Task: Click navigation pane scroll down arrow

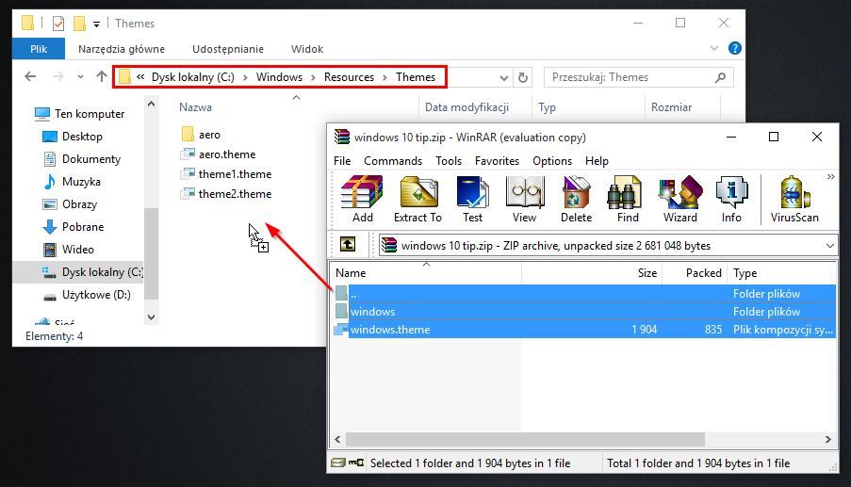Action: pos(152,317)
